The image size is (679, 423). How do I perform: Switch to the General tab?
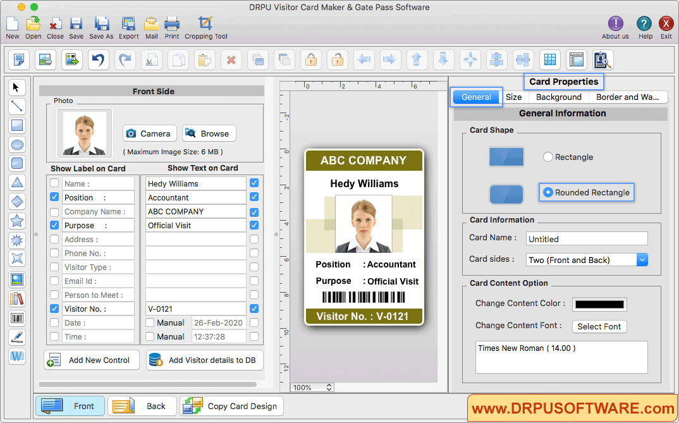(x=476, y=97)
